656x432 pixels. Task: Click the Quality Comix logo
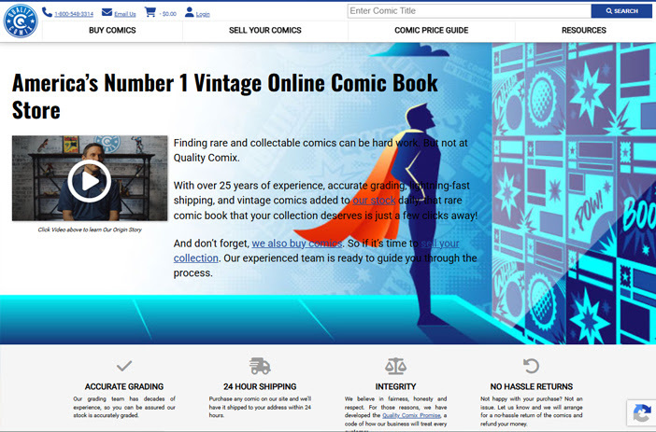pos(21,21)
